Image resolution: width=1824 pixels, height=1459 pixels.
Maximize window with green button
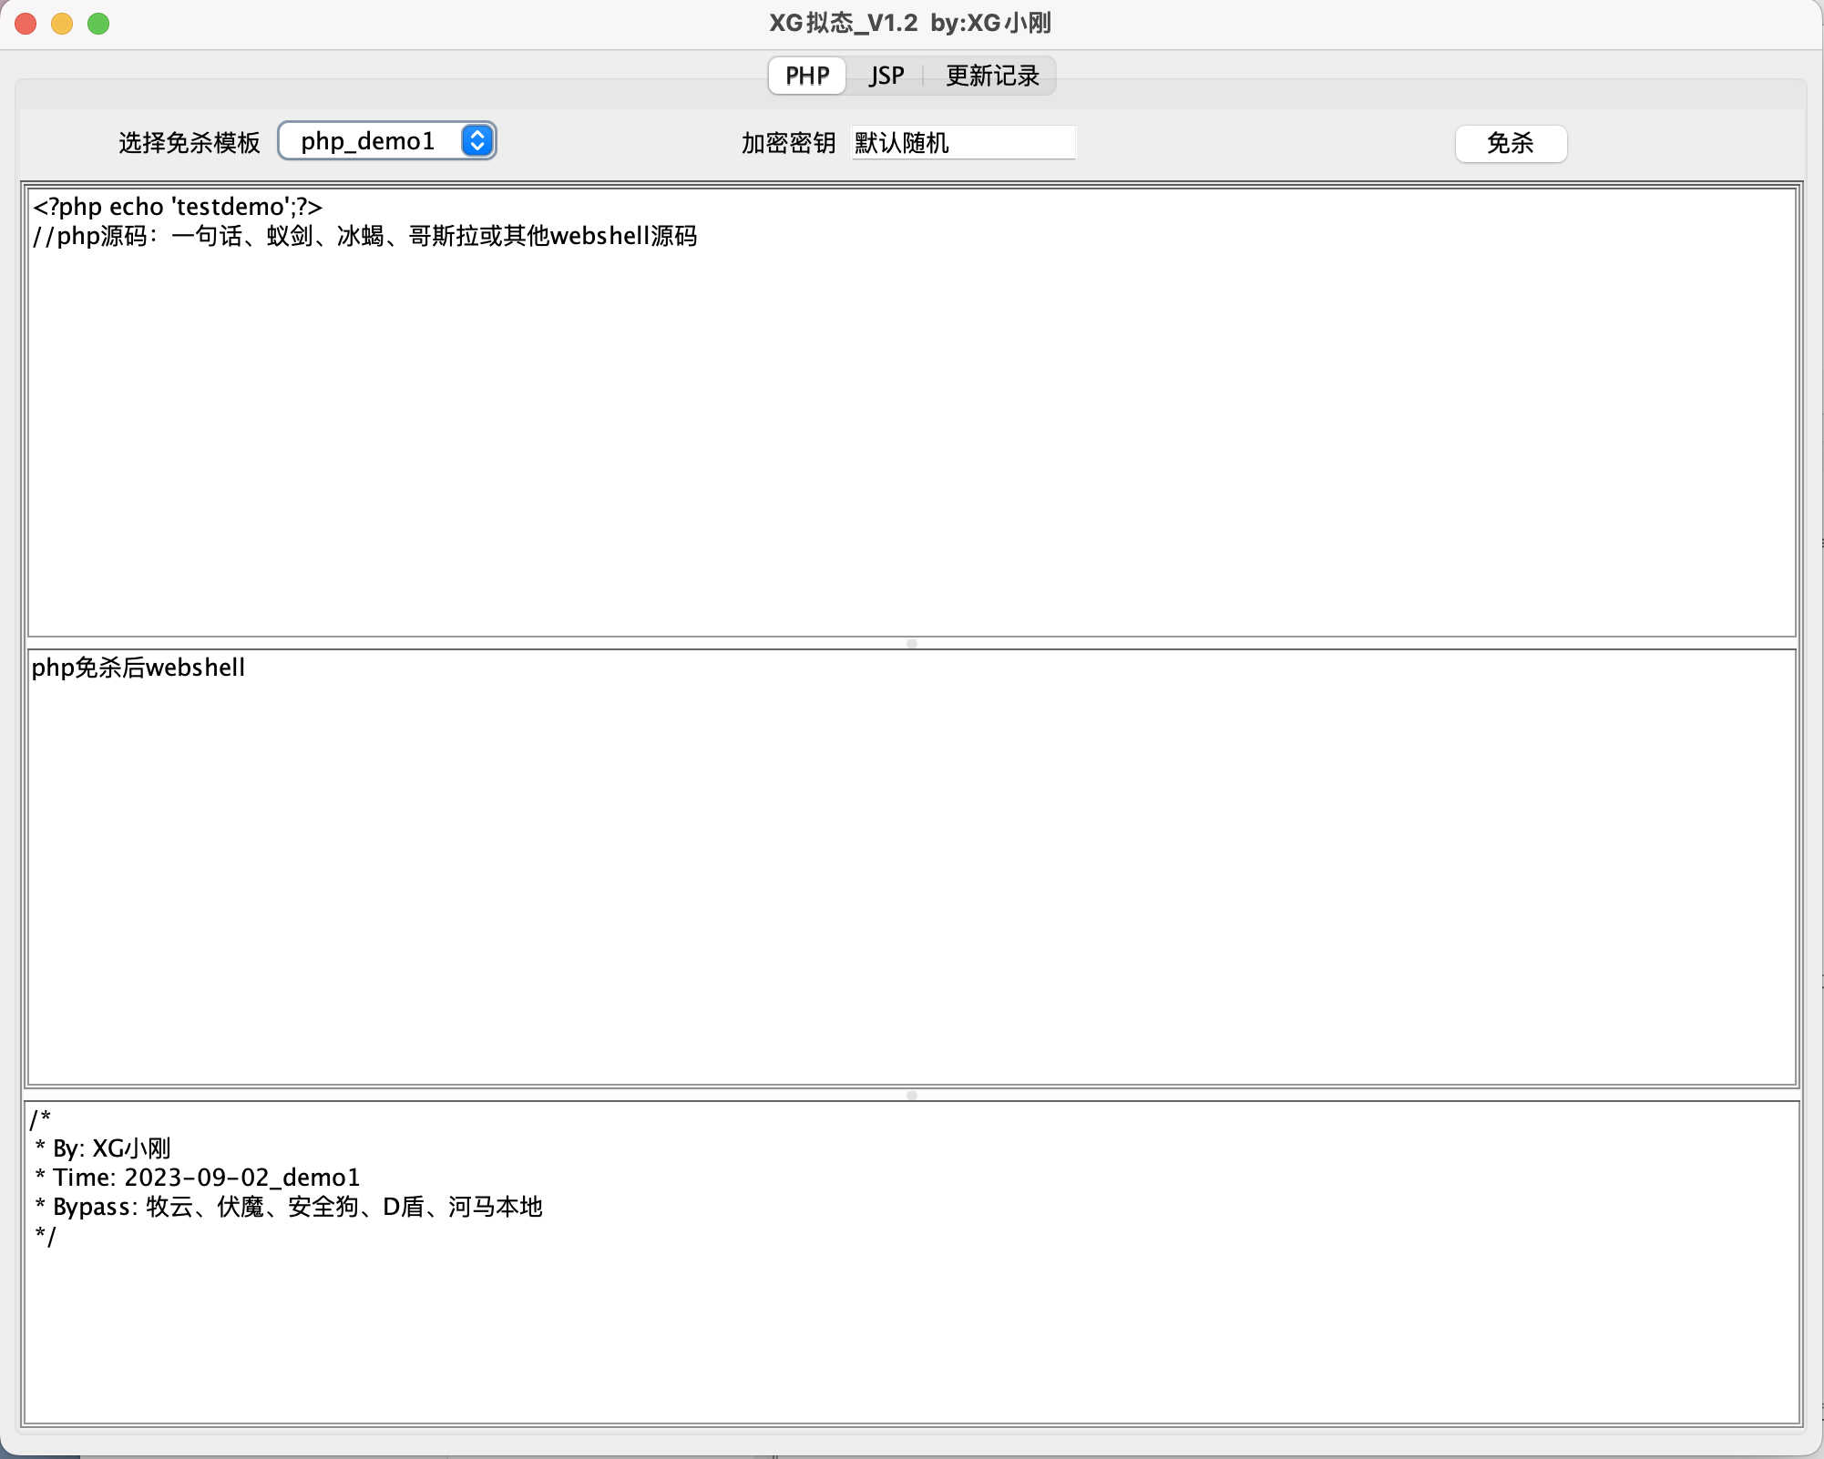tap(98, 24)
